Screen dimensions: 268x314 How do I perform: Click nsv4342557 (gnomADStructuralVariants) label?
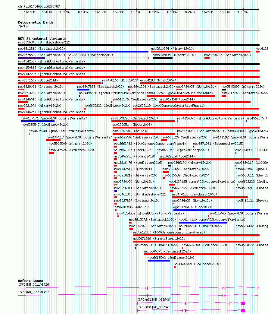coord(51,61)
